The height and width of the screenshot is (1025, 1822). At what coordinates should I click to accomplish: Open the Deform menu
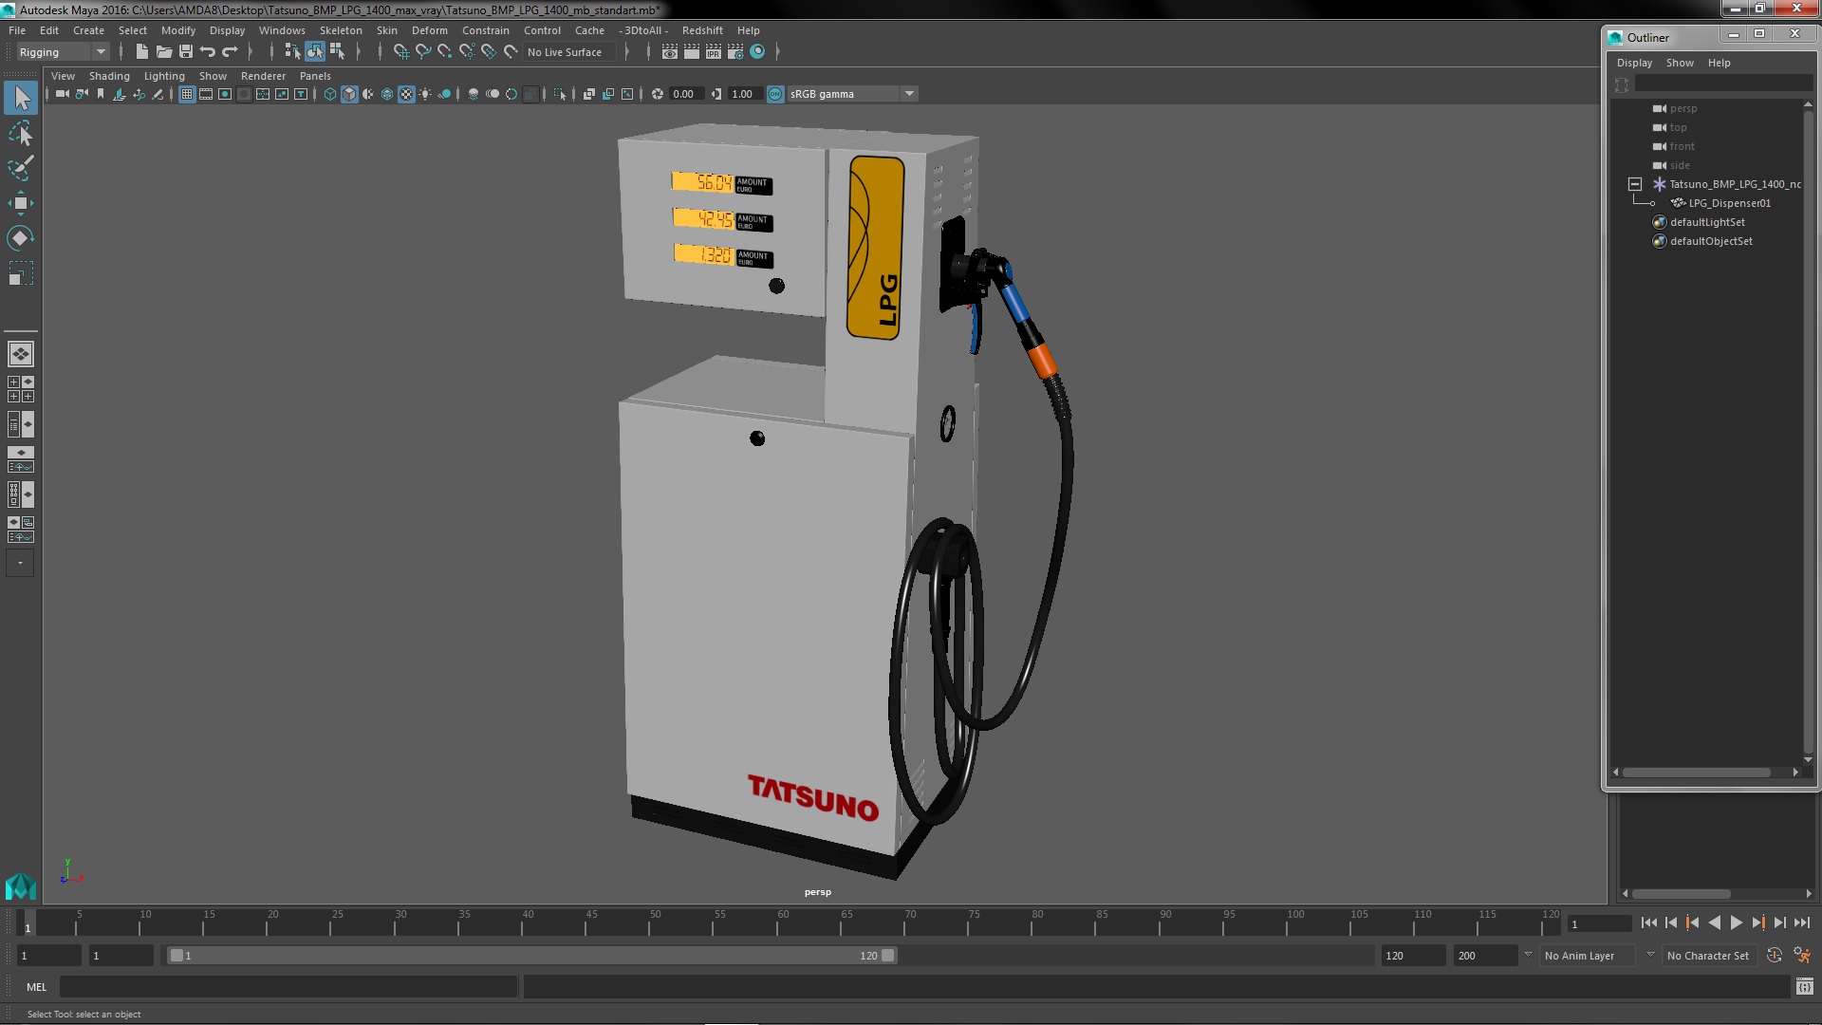point(429,30)
